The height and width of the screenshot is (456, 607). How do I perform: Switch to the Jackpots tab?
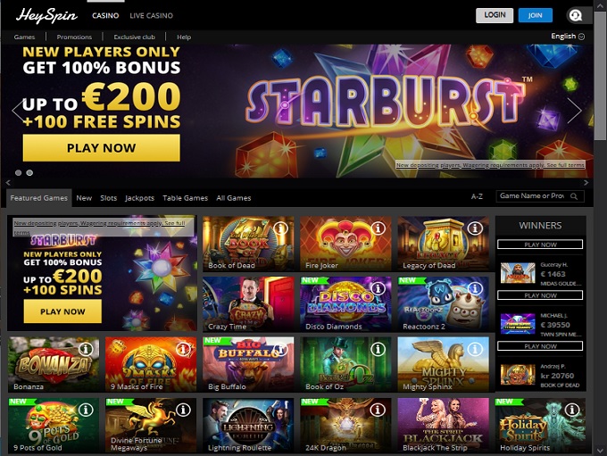click(139, 198)
